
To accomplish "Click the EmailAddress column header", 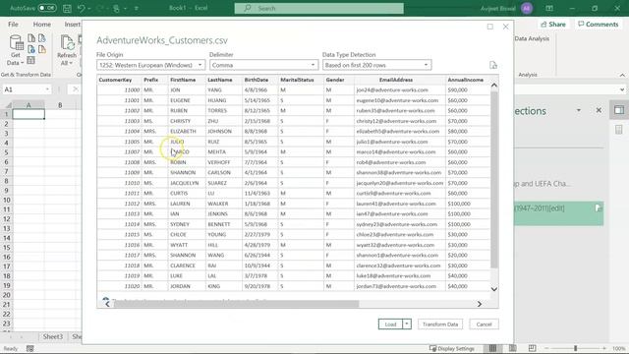I will click(x=400, y=80).
